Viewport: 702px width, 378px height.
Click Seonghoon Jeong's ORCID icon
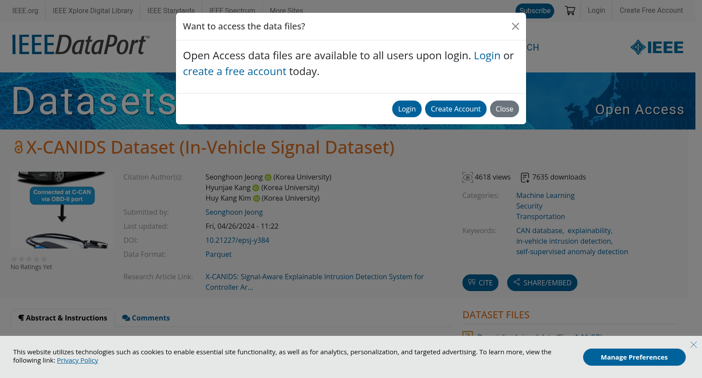tap(268, 177)
